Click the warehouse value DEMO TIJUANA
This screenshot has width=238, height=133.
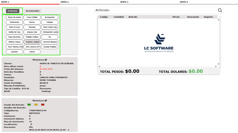[48, 80]
